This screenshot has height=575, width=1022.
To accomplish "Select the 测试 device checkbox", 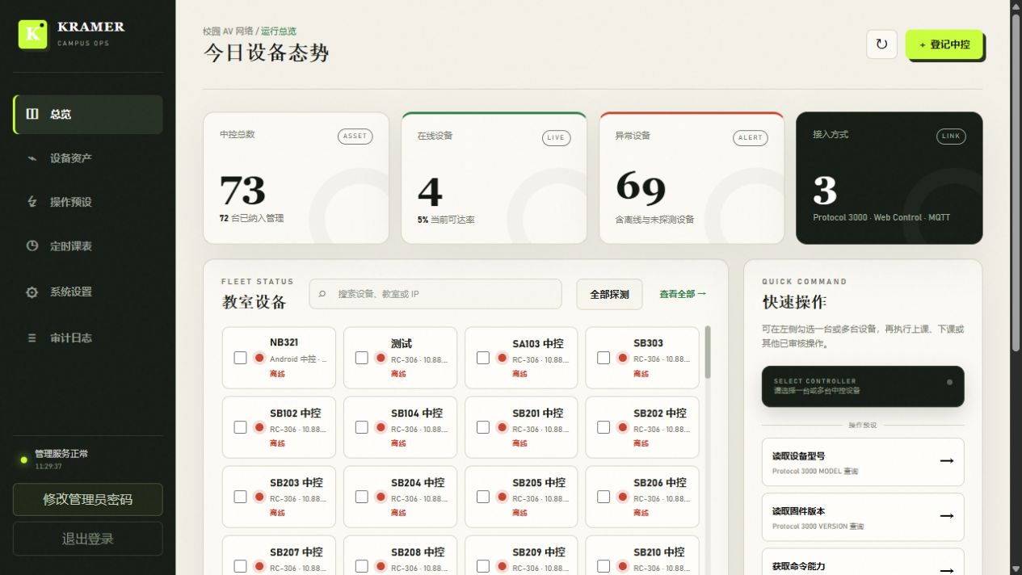I will tap(361, 358).
